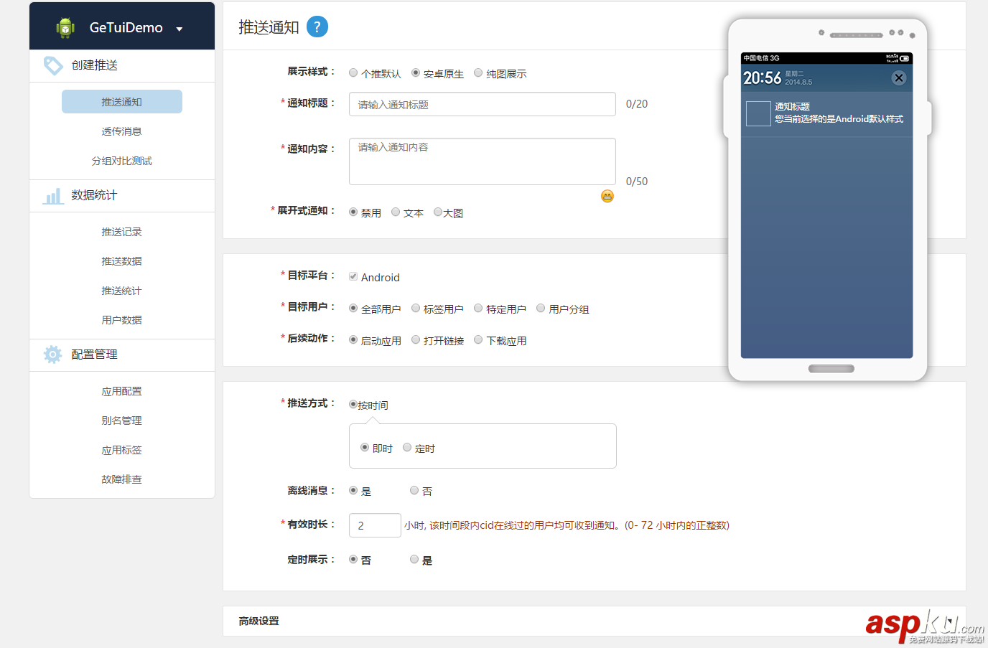Open the 推送记录 page
Image resolution: width=988 pixels, height=648 pixels.
pos(121,231)
